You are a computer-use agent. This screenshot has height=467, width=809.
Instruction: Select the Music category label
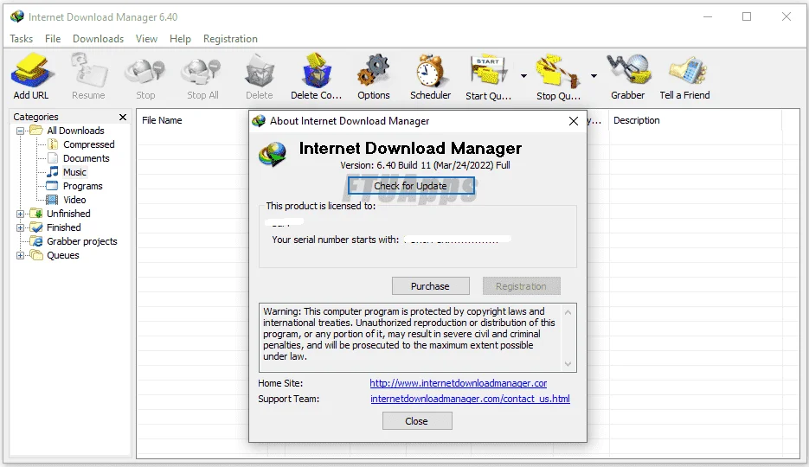click(74, 172)
